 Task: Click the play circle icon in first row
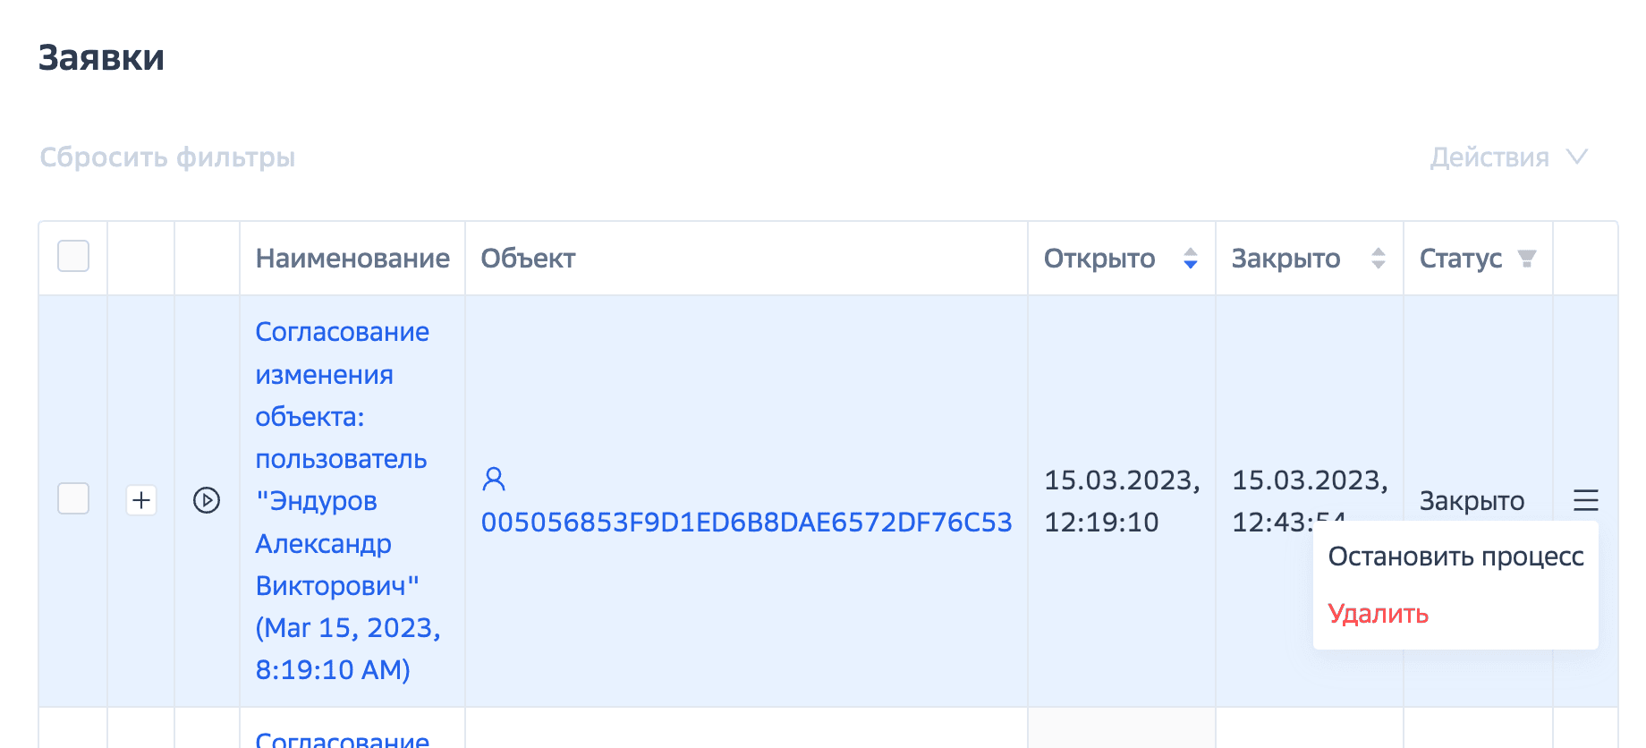click(x=207, y=500)
